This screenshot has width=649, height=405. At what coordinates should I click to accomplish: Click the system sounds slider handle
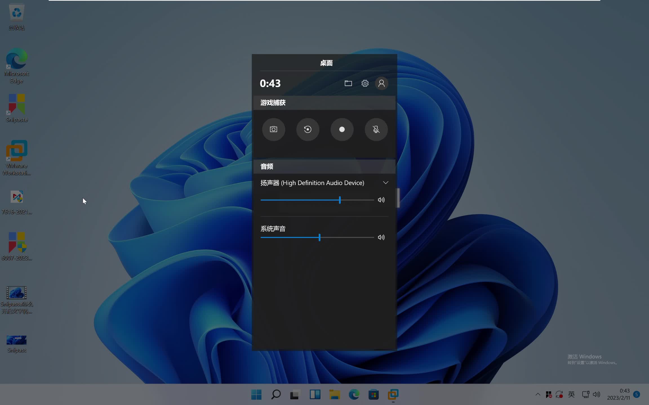coord(319,237)
